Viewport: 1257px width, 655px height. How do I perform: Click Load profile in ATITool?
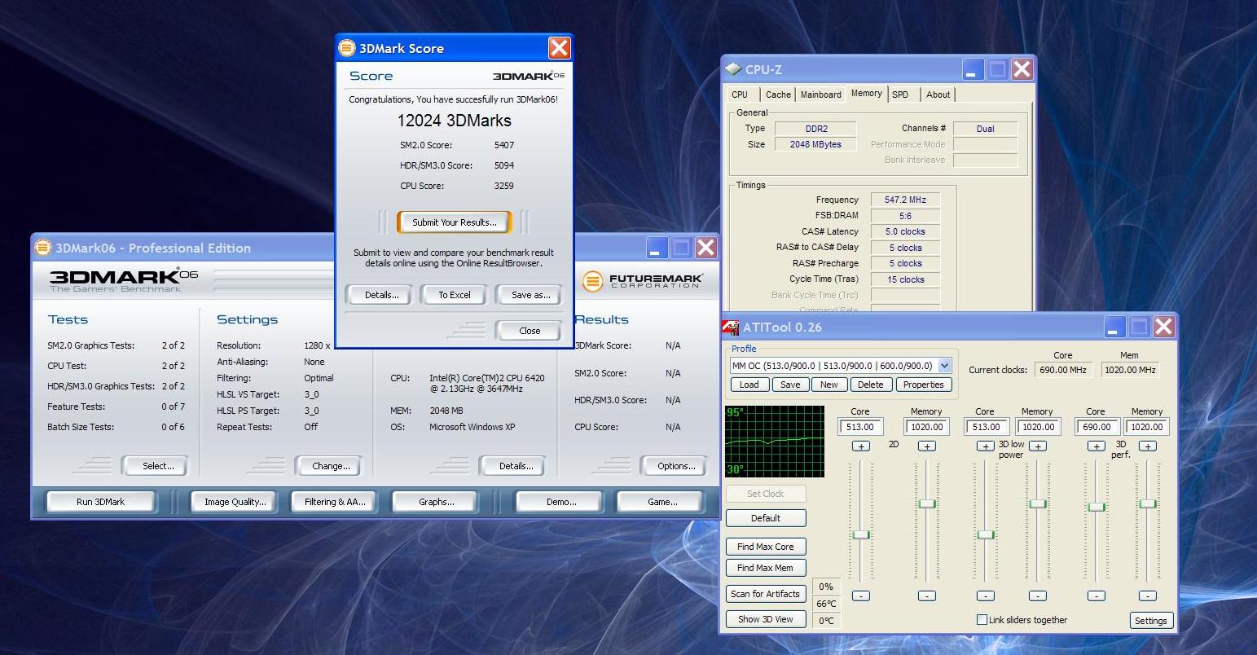coord(749,385)
